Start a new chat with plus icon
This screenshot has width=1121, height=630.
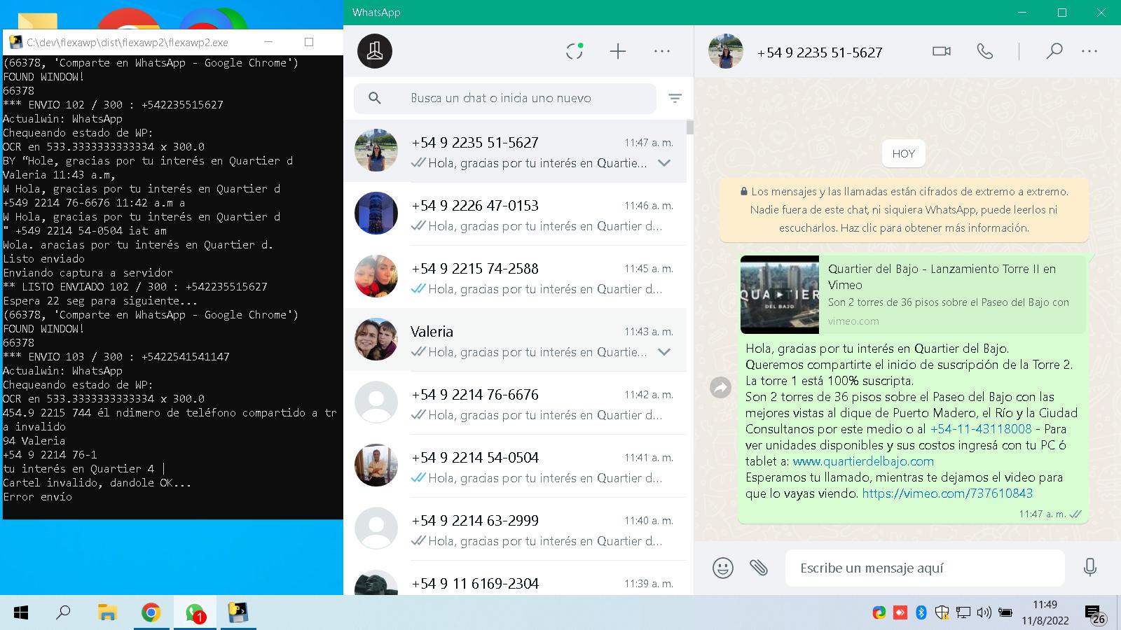click(618, 51)
